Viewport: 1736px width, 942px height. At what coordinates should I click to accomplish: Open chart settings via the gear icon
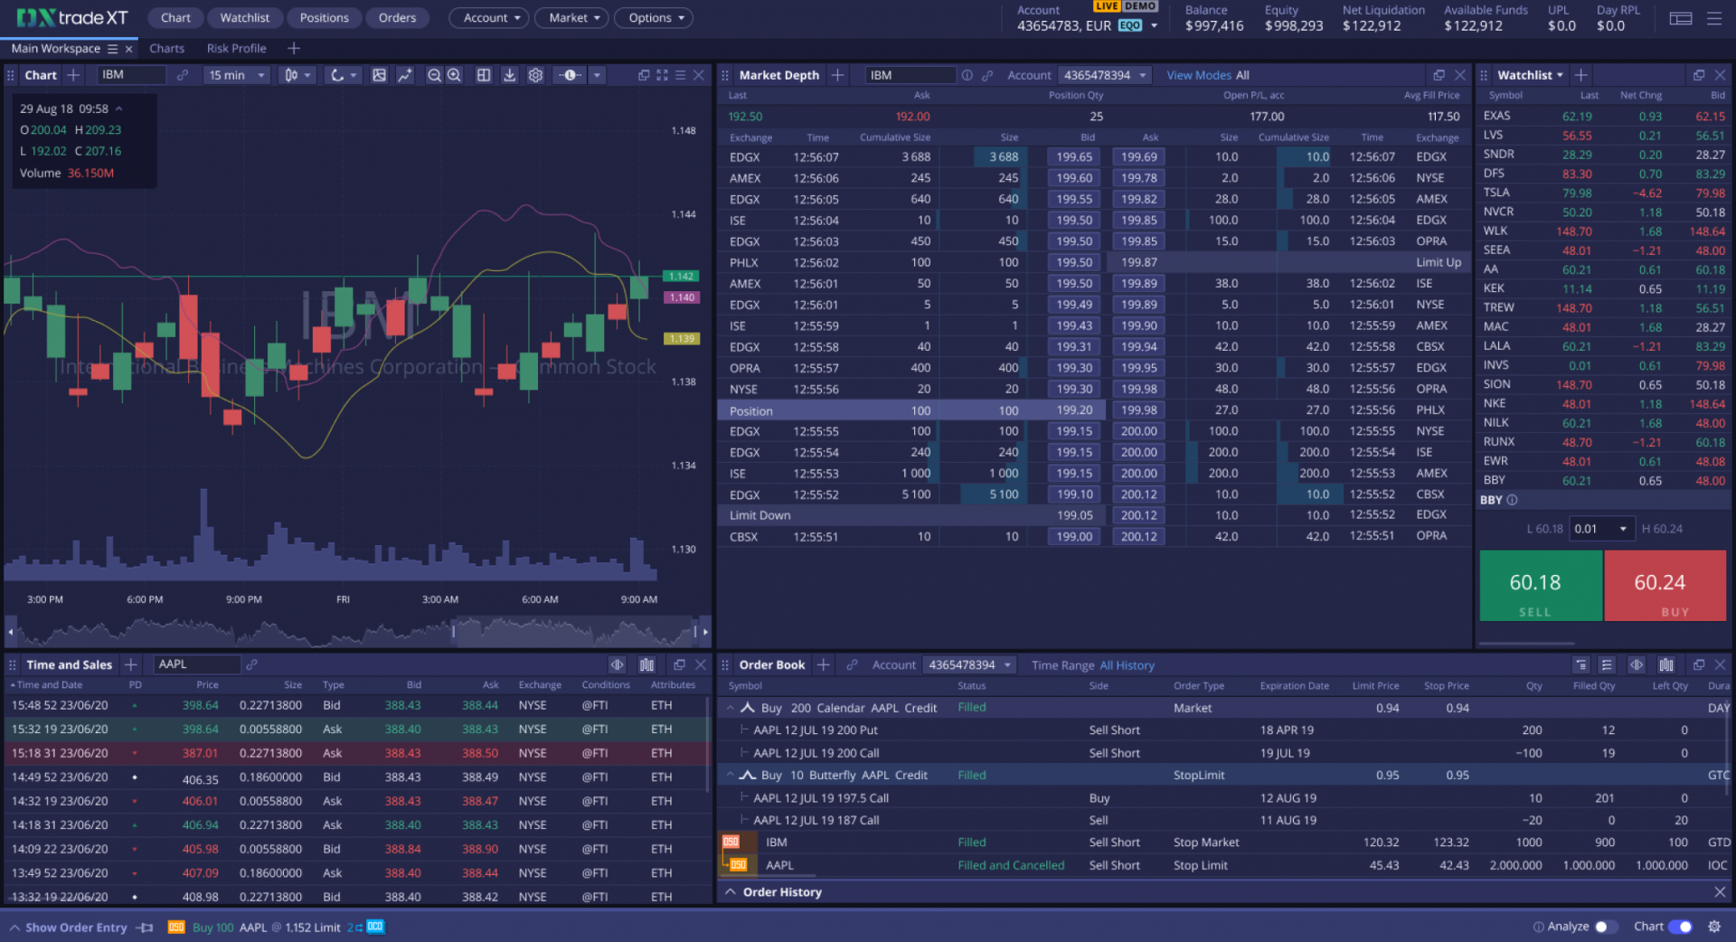(x=535, y=75)
